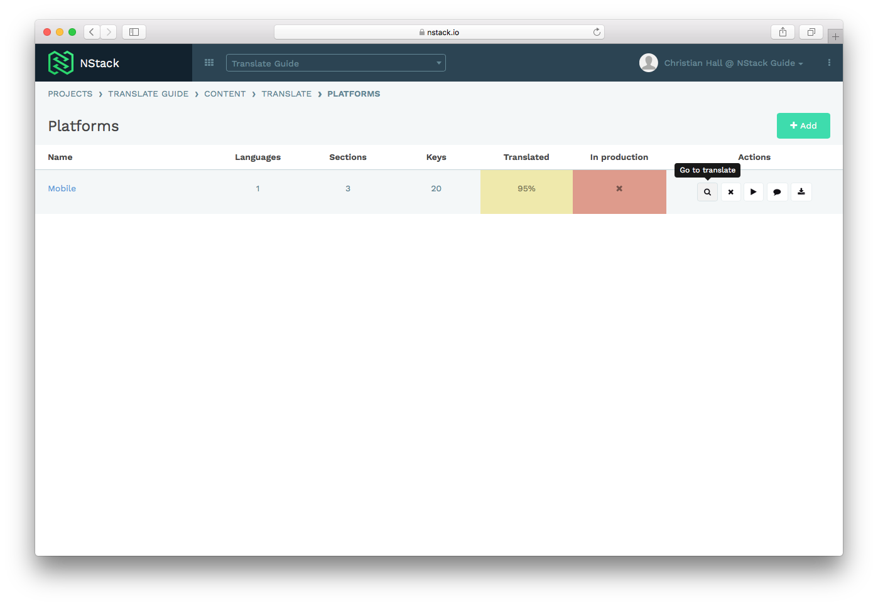Go to TRANSLATE breadcrumb
This screenshot has width=878, height=606.
[x=286, y=94]
